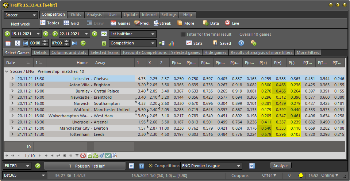350x181 pixels.
Task: Open the Columns and stats tab
Action: coord(69,52)
